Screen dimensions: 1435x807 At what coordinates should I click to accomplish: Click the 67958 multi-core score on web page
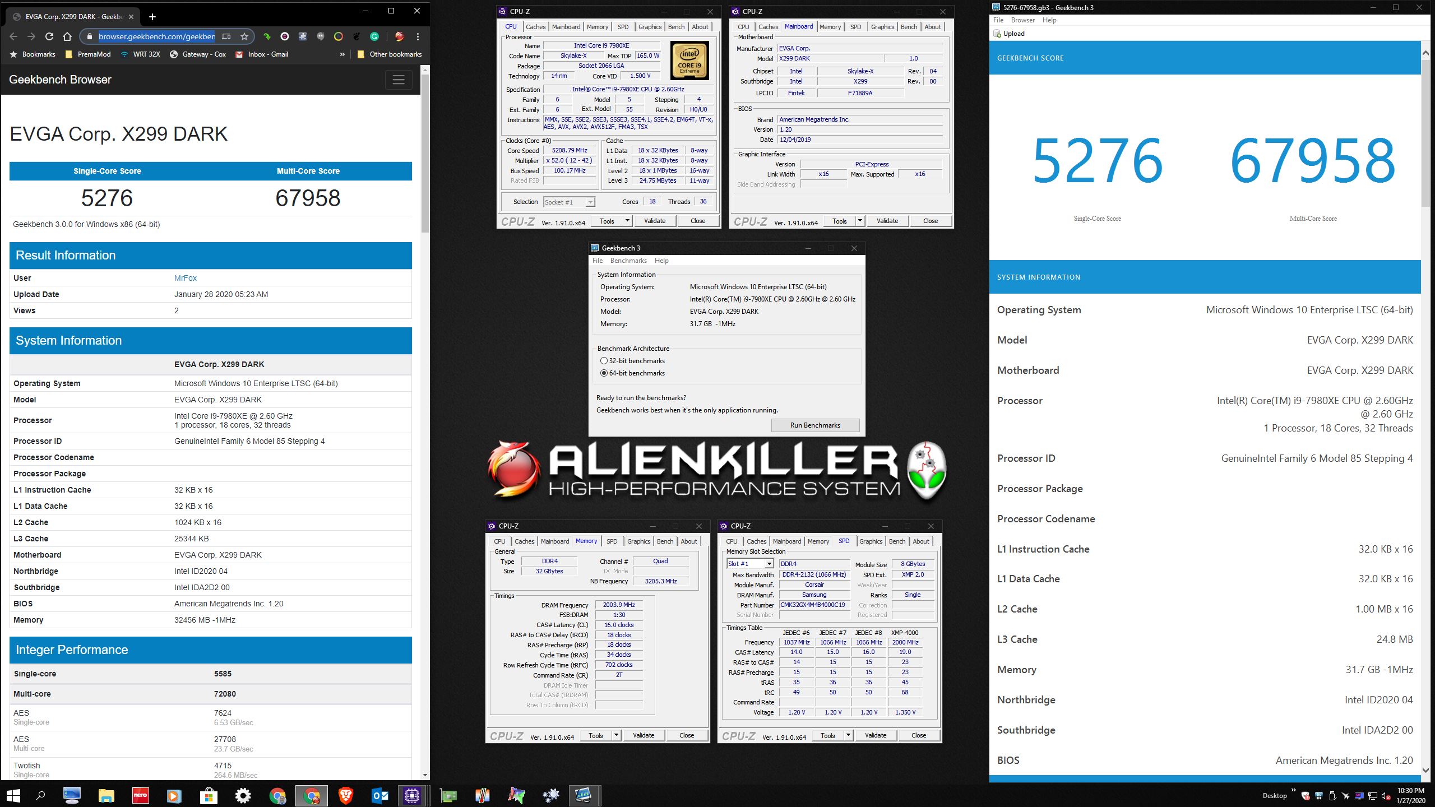click(308, 198)
